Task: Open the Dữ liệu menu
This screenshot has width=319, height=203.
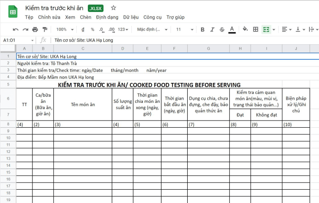Action: [x=130, y=17]
